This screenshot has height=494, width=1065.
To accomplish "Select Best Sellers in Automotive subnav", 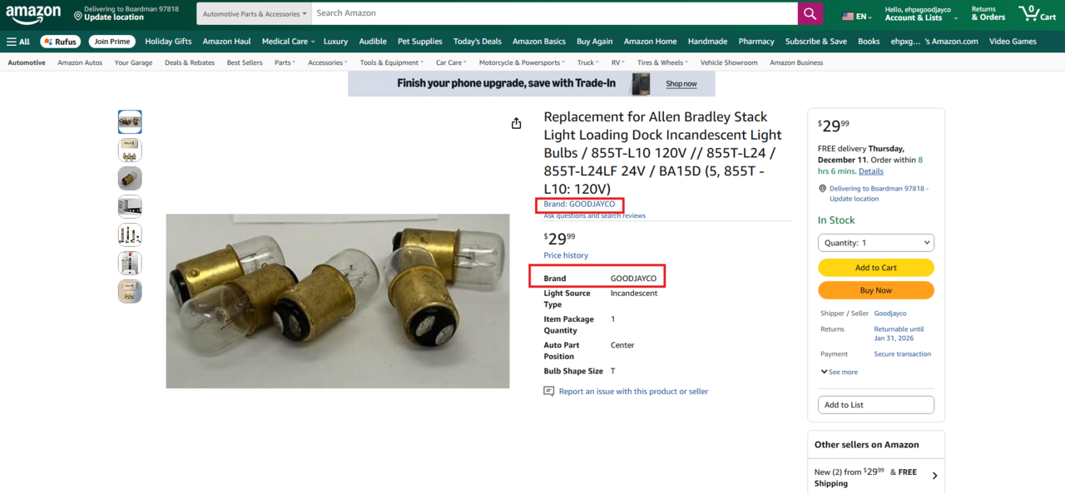I will click(x=245, y=62).
